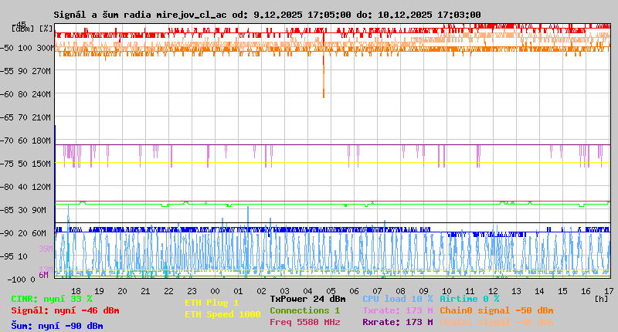Select the '05' hour label on x-axis

coord(331,291)
